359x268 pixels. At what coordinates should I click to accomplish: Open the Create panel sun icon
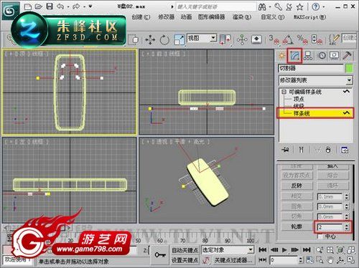click(281, 55)
